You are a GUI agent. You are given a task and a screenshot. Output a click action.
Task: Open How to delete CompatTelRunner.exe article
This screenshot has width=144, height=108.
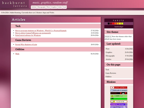(x=33, y=33)
